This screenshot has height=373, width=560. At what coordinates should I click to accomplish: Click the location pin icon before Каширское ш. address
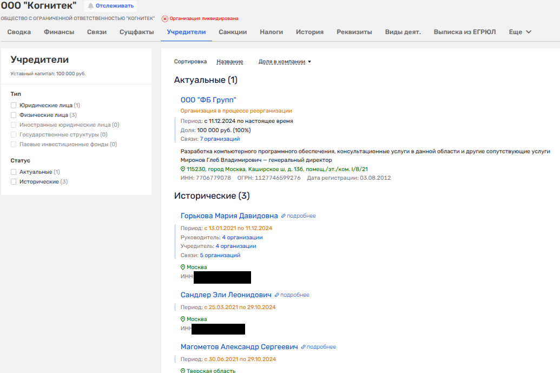pos(183,169)
